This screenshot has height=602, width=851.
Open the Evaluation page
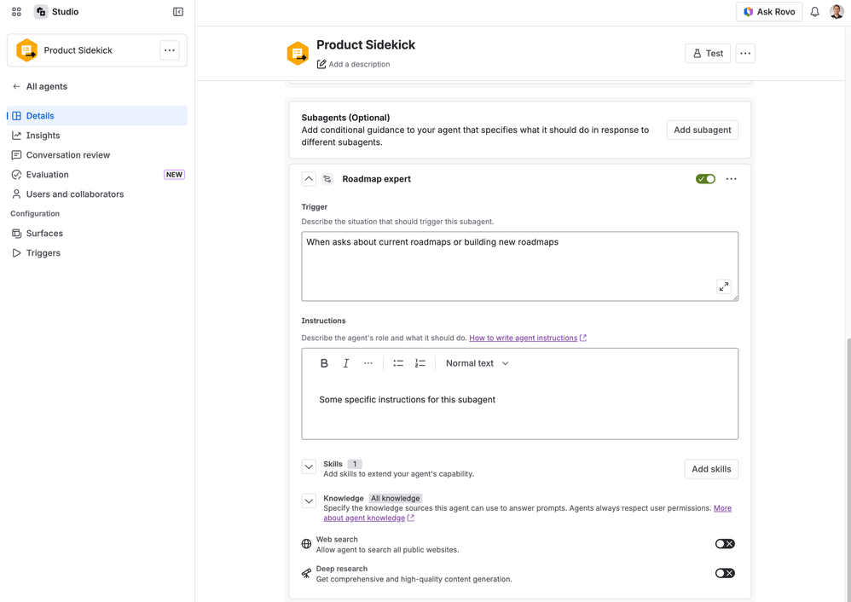pyautogui.click(x=97, y=174)
